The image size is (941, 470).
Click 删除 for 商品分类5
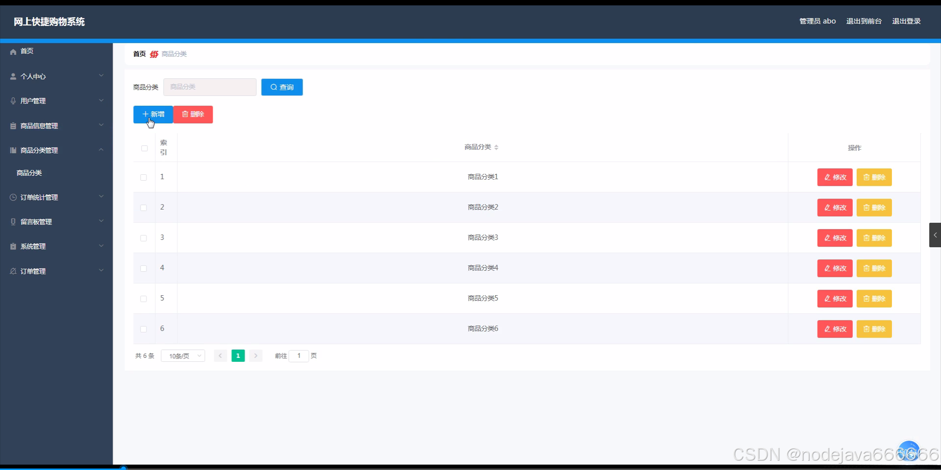tap(874, 299)
